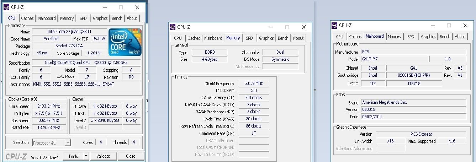Open About tab in left CPU window

tap(132, 18)
